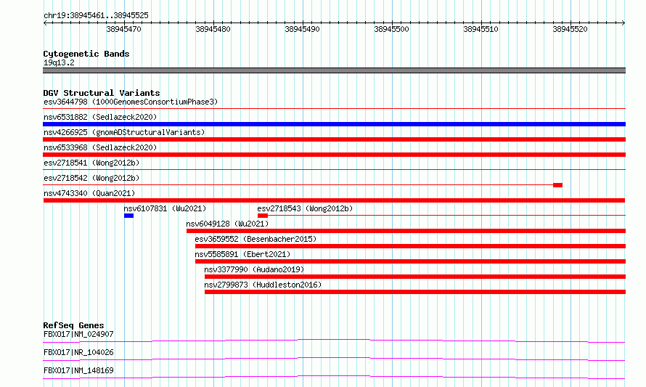The width and height of the screenshot is (646, 387).
Task: Select the red esv3659552 variant bar
Action: click(410, 246)
